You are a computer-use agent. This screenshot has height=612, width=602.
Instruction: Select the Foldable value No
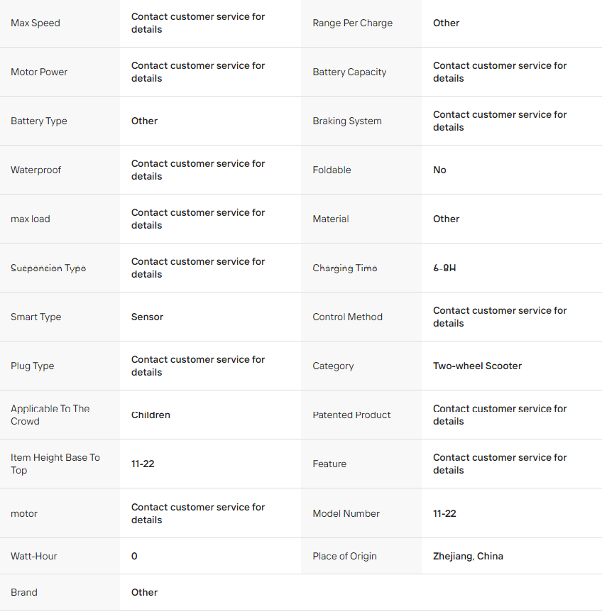pos(439,170)
